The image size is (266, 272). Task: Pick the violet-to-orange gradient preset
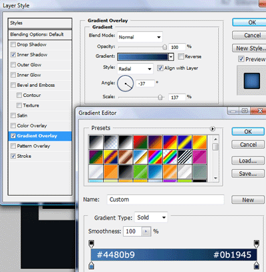pyautogui.click(x=155, y=142)
